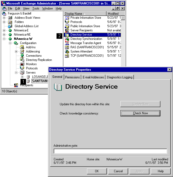This screenshot has height=177, width=173.
Task: Click Cancel in Directory Service Properties
Action: coord(118,171)
